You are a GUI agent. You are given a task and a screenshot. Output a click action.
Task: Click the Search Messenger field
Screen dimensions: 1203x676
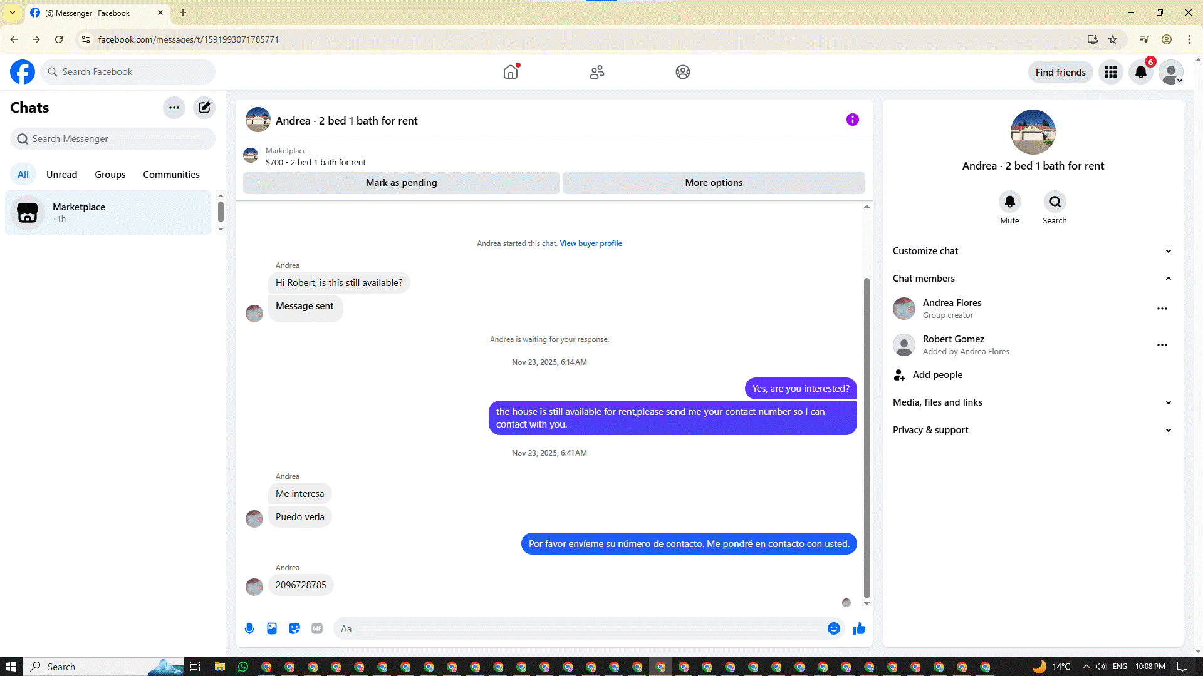[113, 139]
